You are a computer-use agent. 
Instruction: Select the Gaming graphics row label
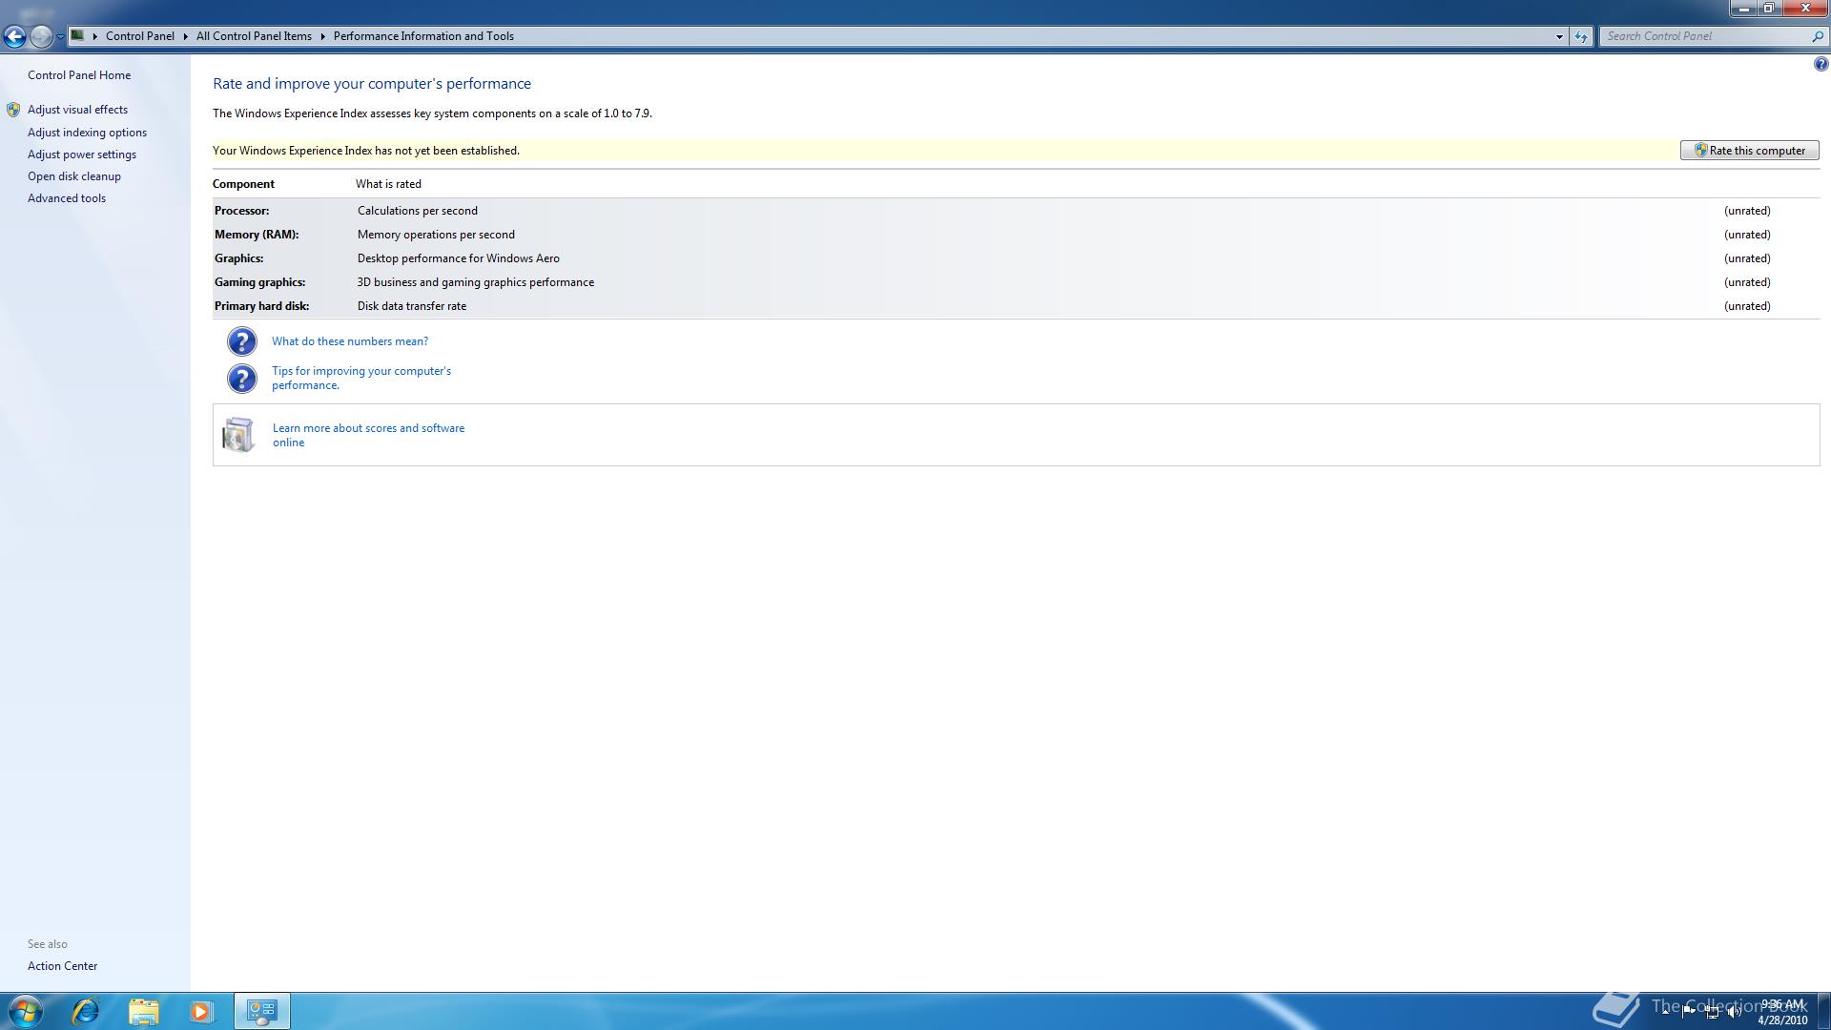[260, 282]
